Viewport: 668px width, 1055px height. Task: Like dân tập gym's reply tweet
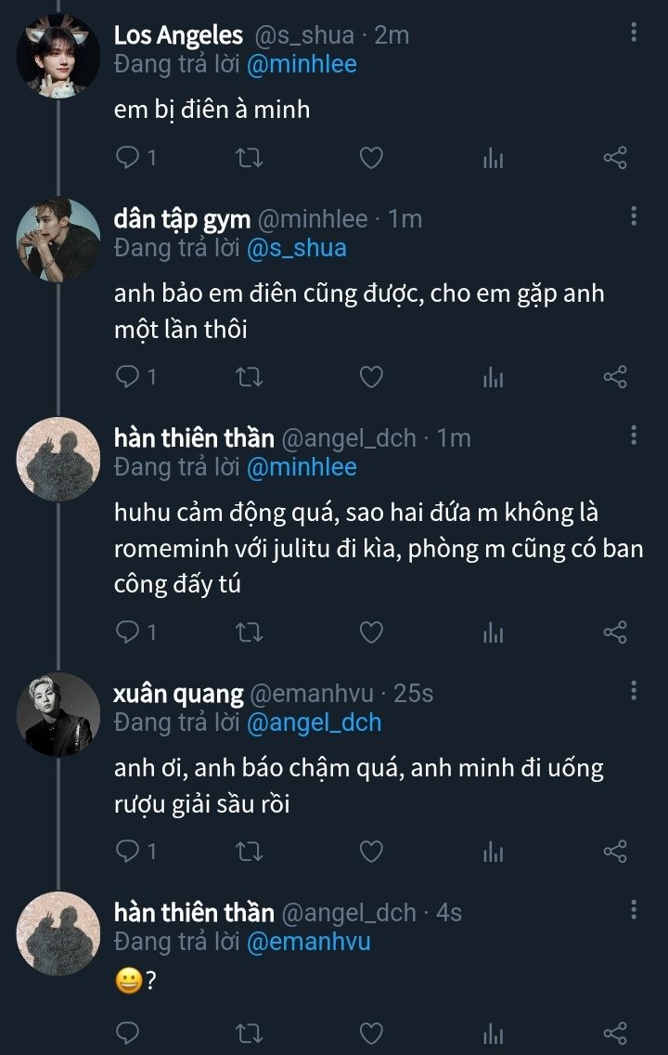point(371,377)
